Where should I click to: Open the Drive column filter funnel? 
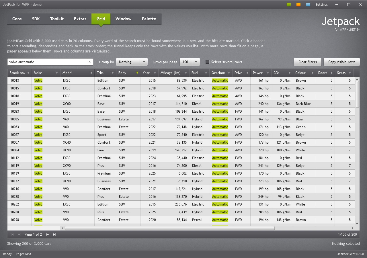247,73
